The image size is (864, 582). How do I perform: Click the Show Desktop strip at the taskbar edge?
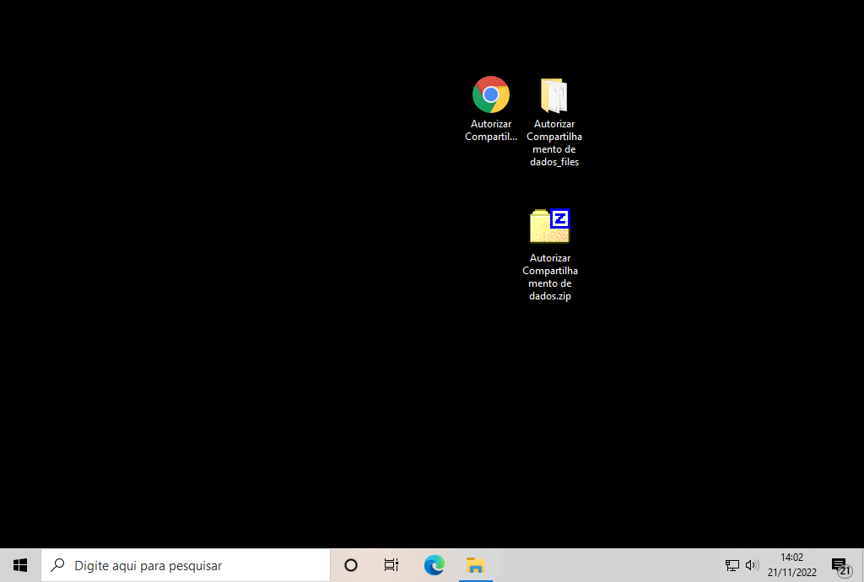coord(861,565)
